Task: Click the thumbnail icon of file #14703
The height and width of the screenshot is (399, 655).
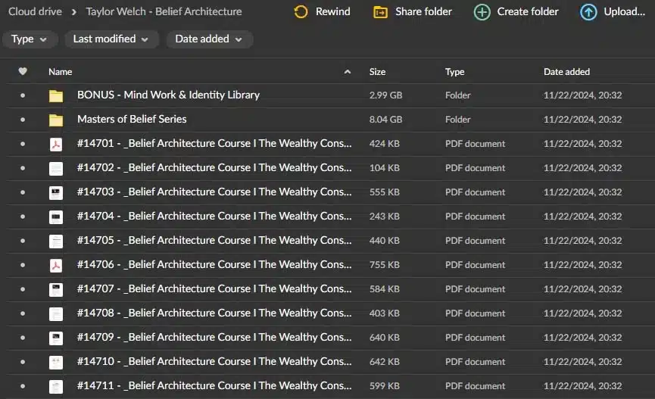Action: point(56,192)
